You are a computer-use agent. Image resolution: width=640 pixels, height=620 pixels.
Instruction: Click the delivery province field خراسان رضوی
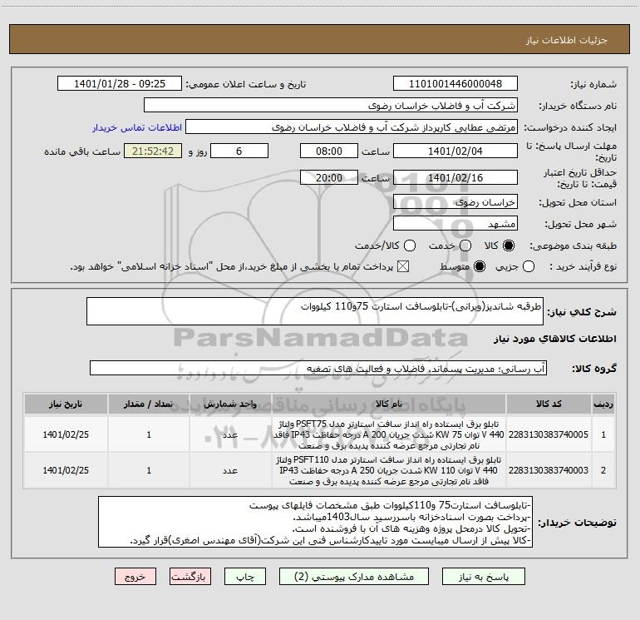tap(455, 202)
